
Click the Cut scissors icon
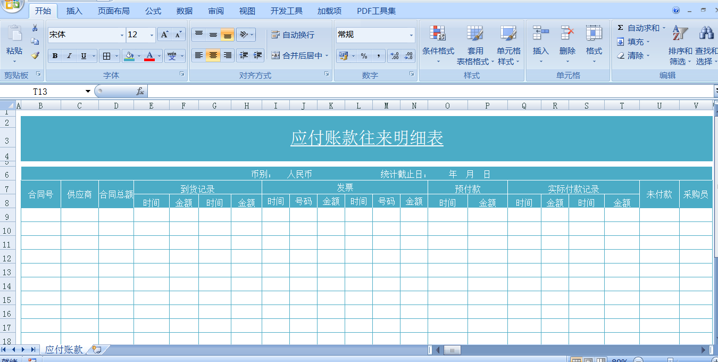pyautogui.click(x=35, y=28)
